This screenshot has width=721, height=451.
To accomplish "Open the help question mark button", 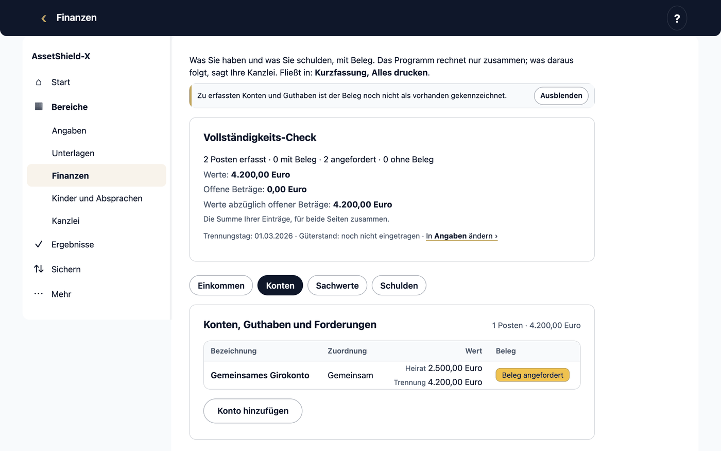I will 677,18.
